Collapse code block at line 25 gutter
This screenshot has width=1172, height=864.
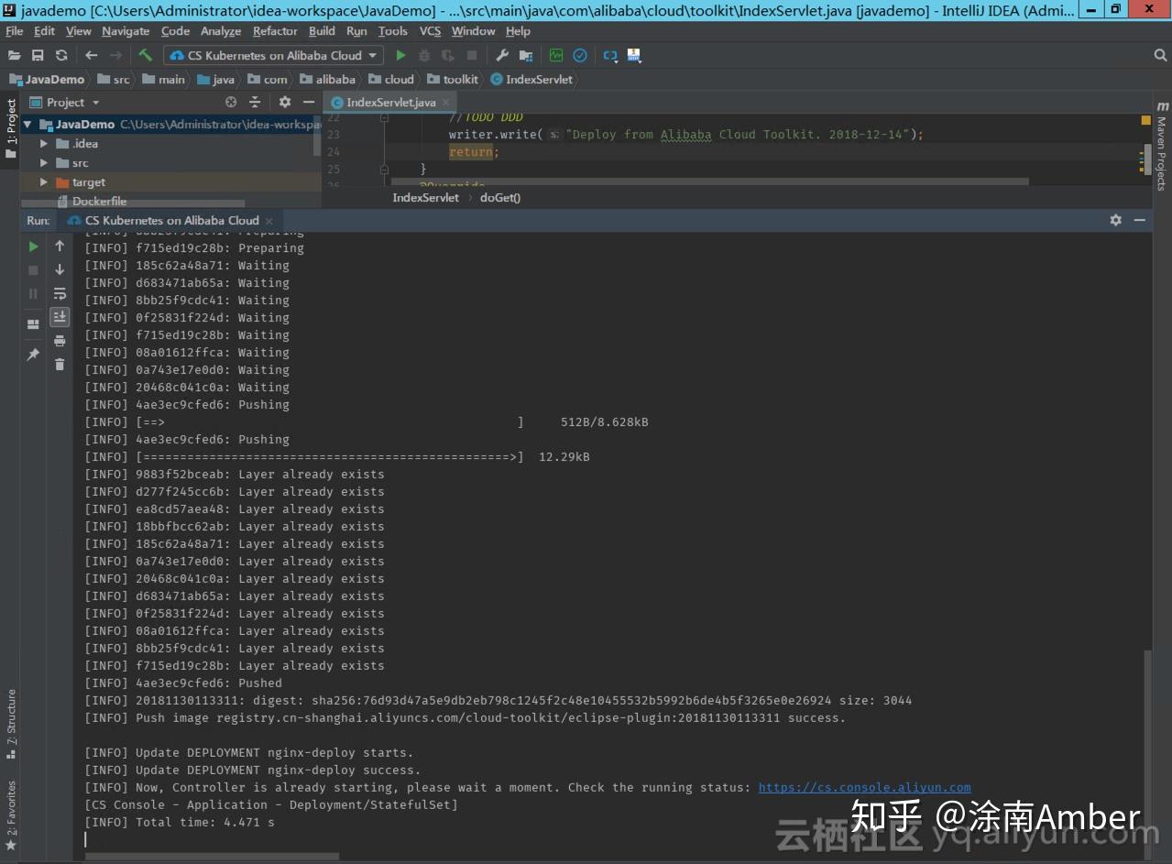pos(384,170)
